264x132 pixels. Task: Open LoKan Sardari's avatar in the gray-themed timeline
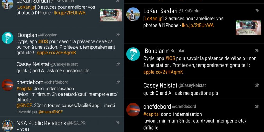8,4
